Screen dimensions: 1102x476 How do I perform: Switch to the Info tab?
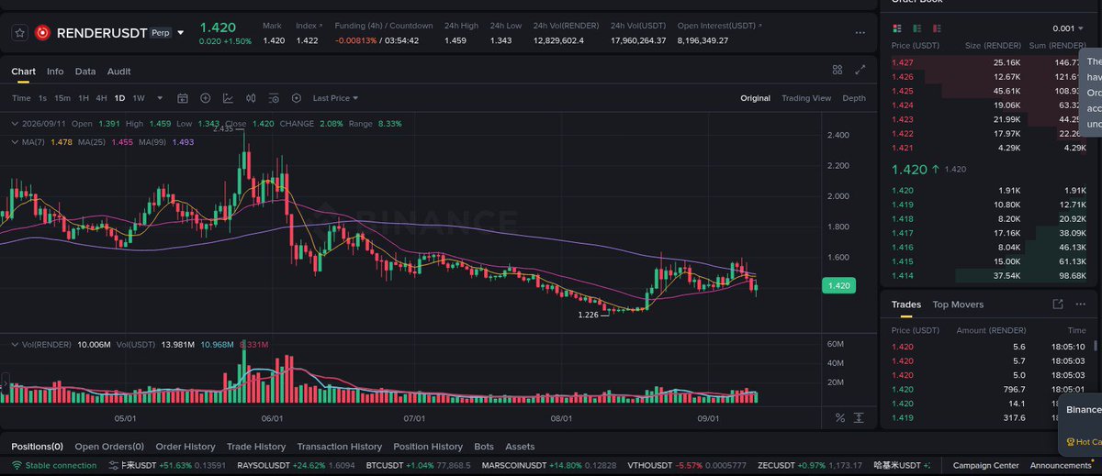pos(55,71)
